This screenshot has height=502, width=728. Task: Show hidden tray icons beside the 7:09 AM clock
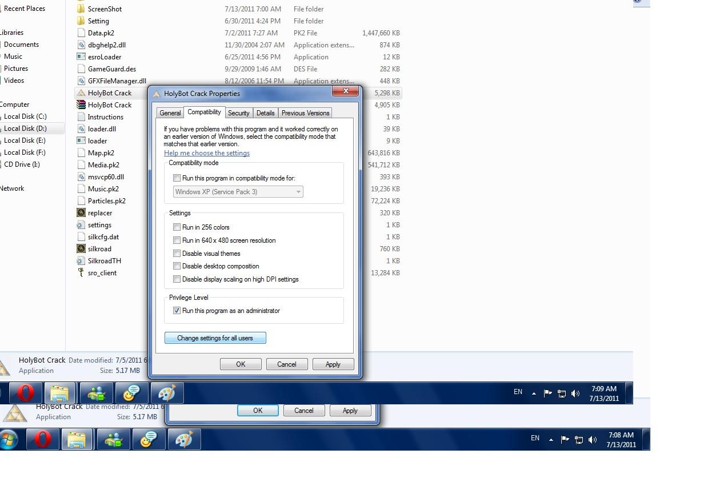534,393
